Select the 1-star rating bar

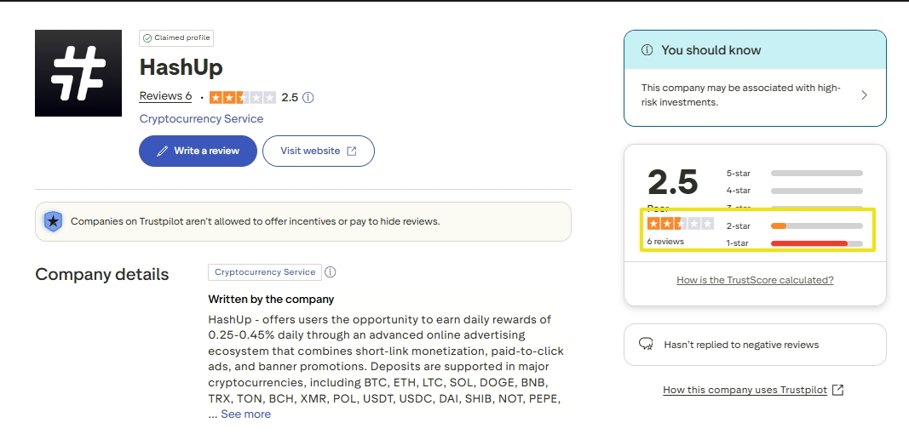pyautogui.click(x=816, y=244)
